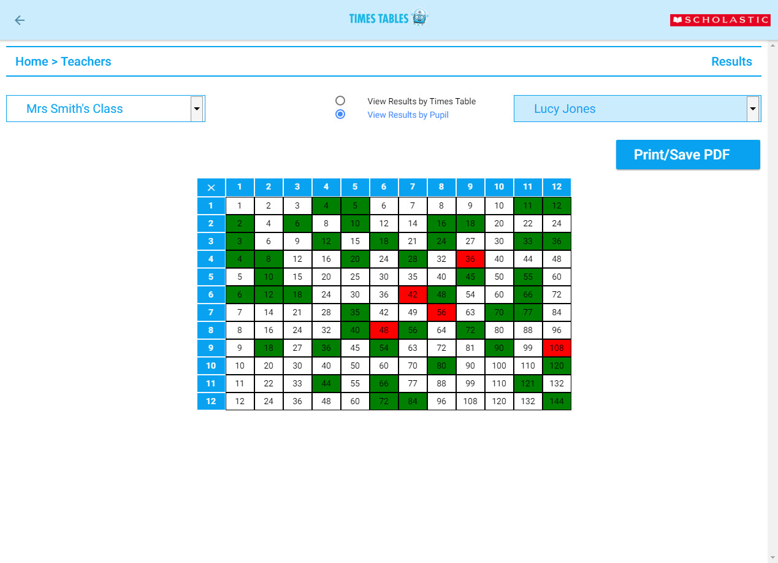Image resolution: width=778 pixels, height=563 pixels.
Task: Click the Teachers breadcrumb link
Action: (x=86, y=61)
